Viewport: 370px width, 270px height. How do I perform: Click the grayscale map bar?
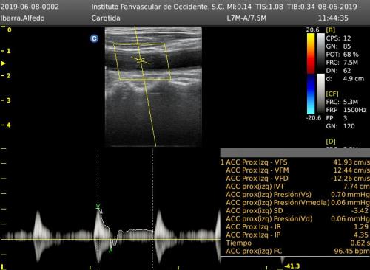click(320, 73)
